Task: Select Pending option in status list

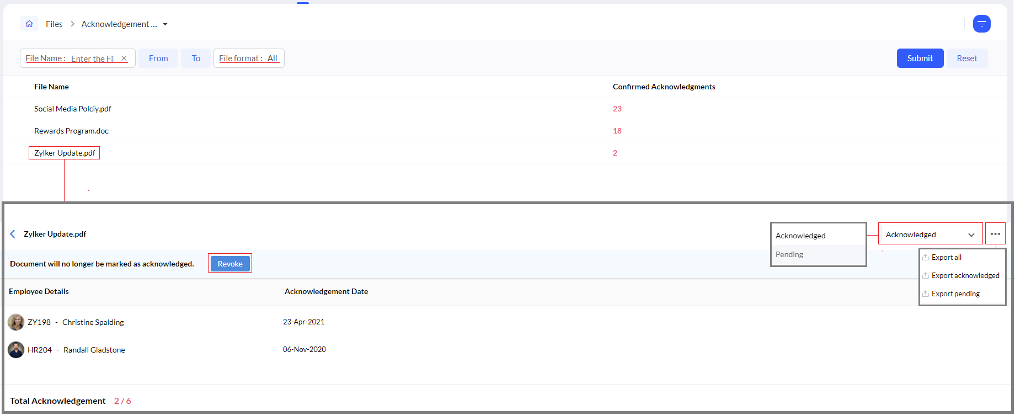Action: (819, 254)
